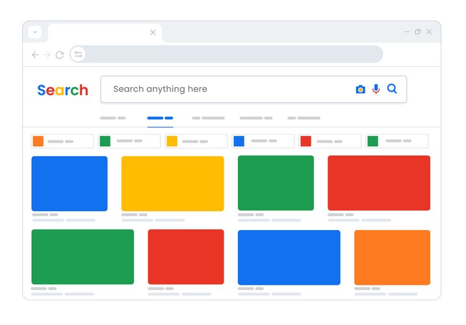466x325 pixels.
Task: Click the microphone voice search icon
Action: pyautogui.click(x=376, y=89)
